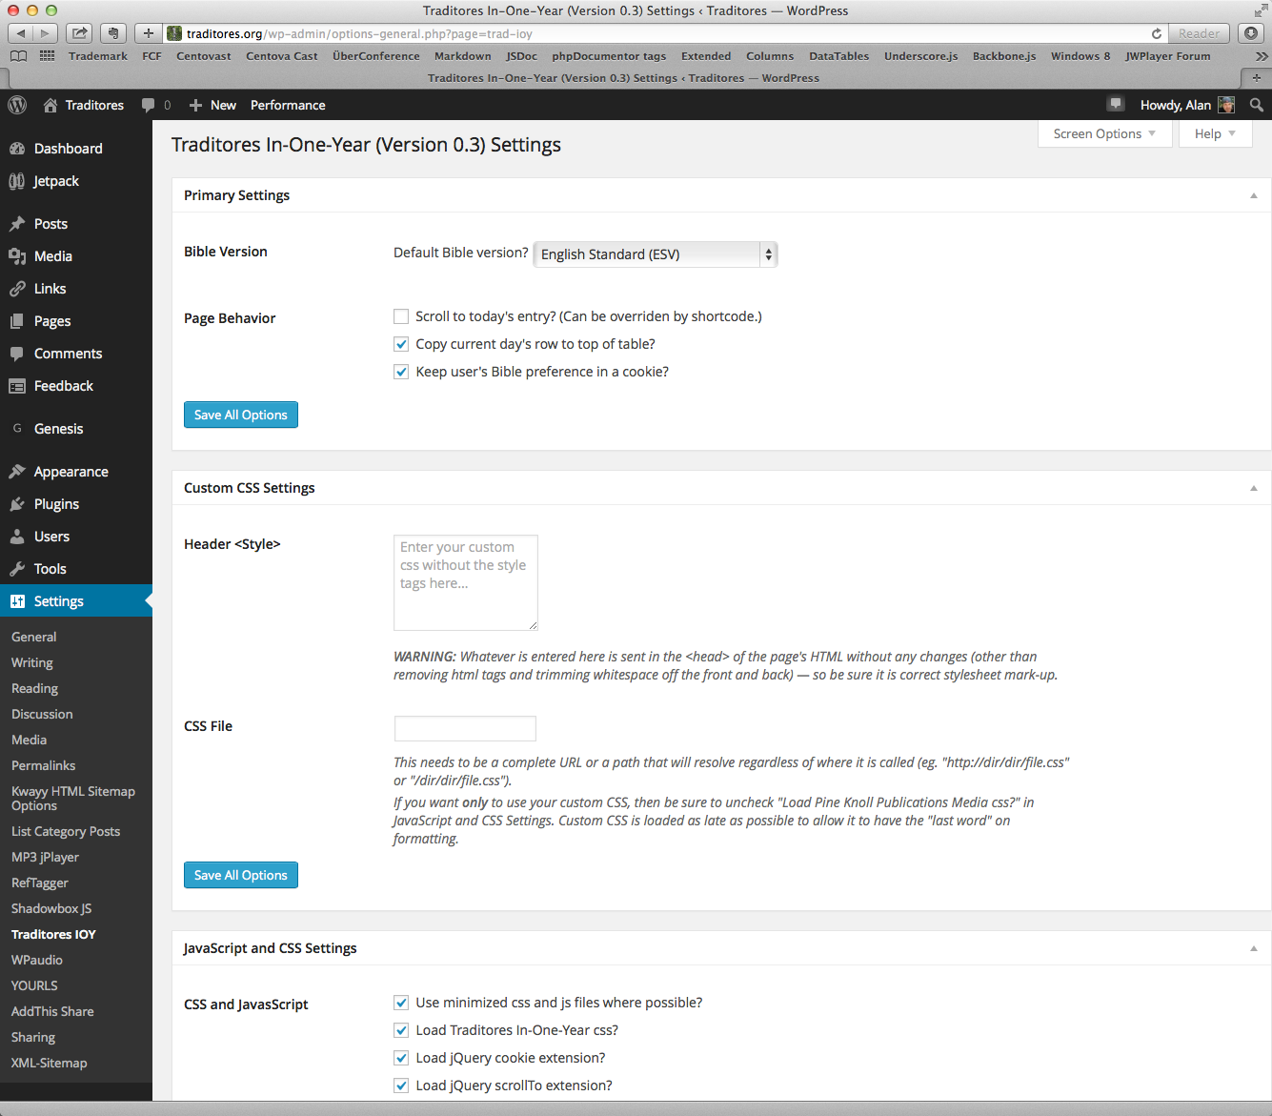The image size is (1272, 1116).
Task: Toggle Keep user's Bible preference in cookie
Action: (401, 372)
